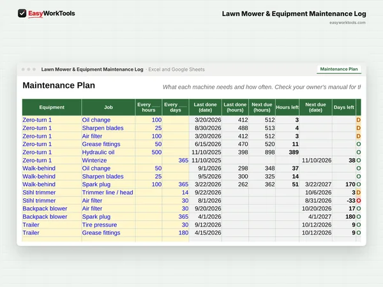The image size is (383, 287).
Task: Click the Job column header
Action: point(109,107)
